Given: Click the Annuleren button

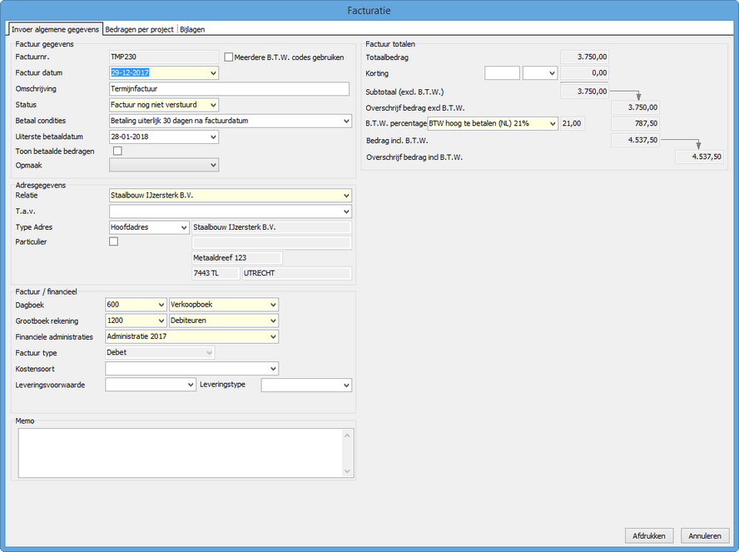Looking at the screenshot, I should [705, 535].
